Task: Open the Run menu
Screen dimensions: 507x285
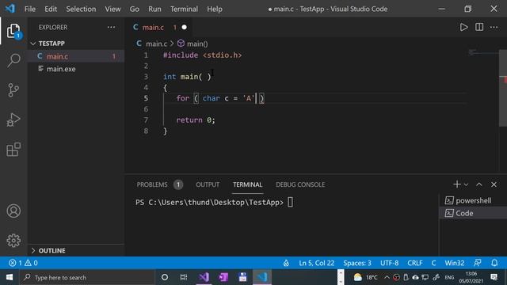Action: pos(154,9)
